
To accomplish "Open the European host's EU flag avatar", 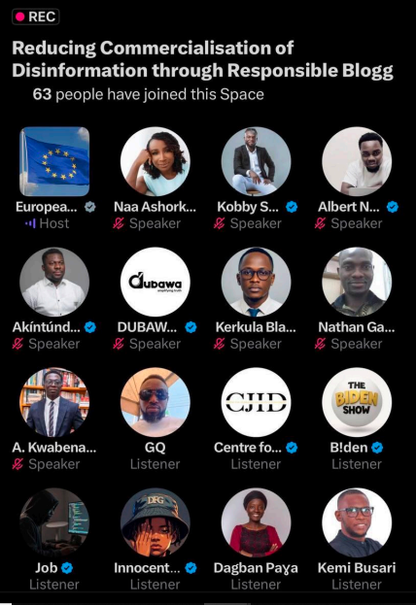I will 54,161.
